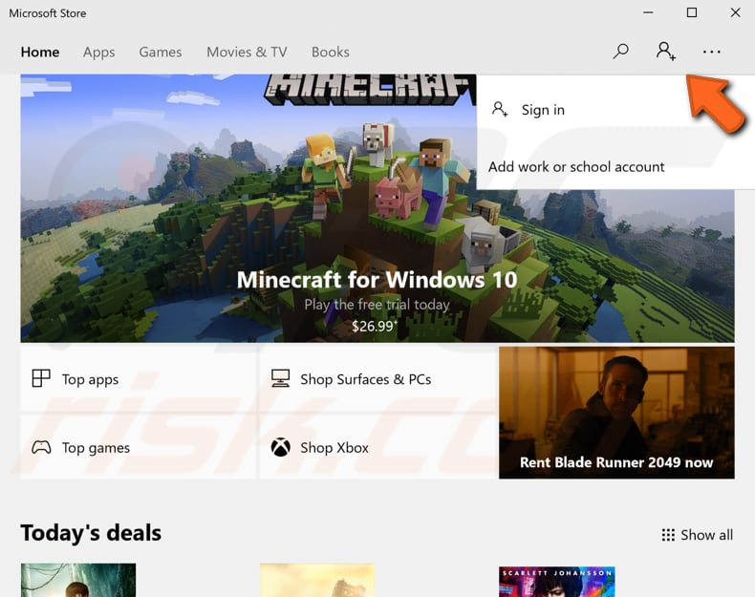Open the search magnifier icon
Screen dimensions: 755x597
(620, 51)
